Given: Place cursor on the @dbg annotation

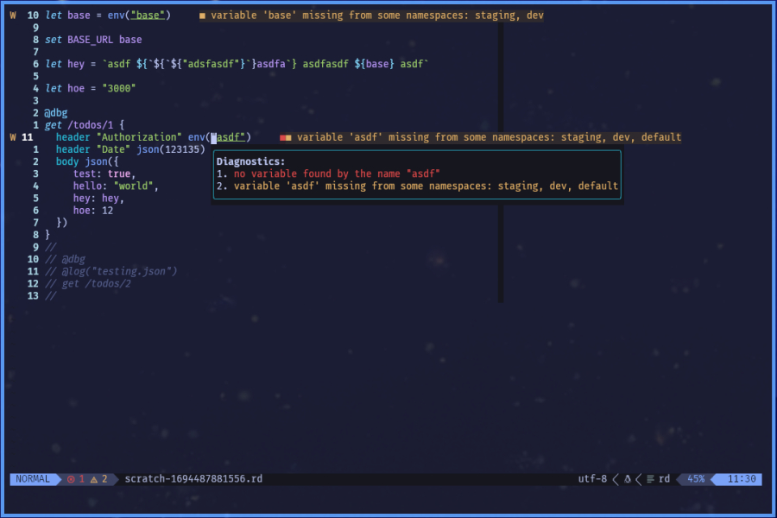Looking at the screenshot, I should point(56,112).
